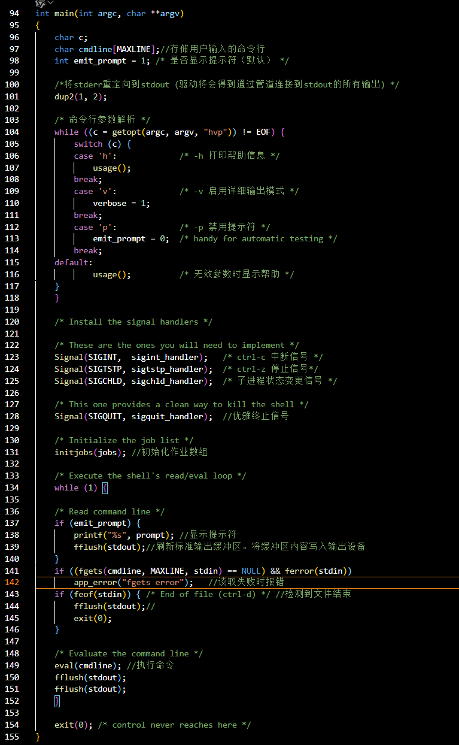Viewport: 459px width, 745px height.
Task: Click 'eval(cmdline);' call
Action: (x=88, y=665)
